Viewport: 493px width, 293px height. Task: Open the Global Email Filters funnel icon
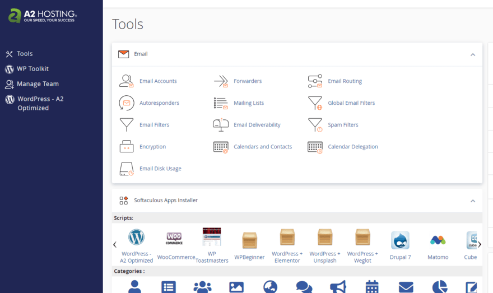point(315,103)
